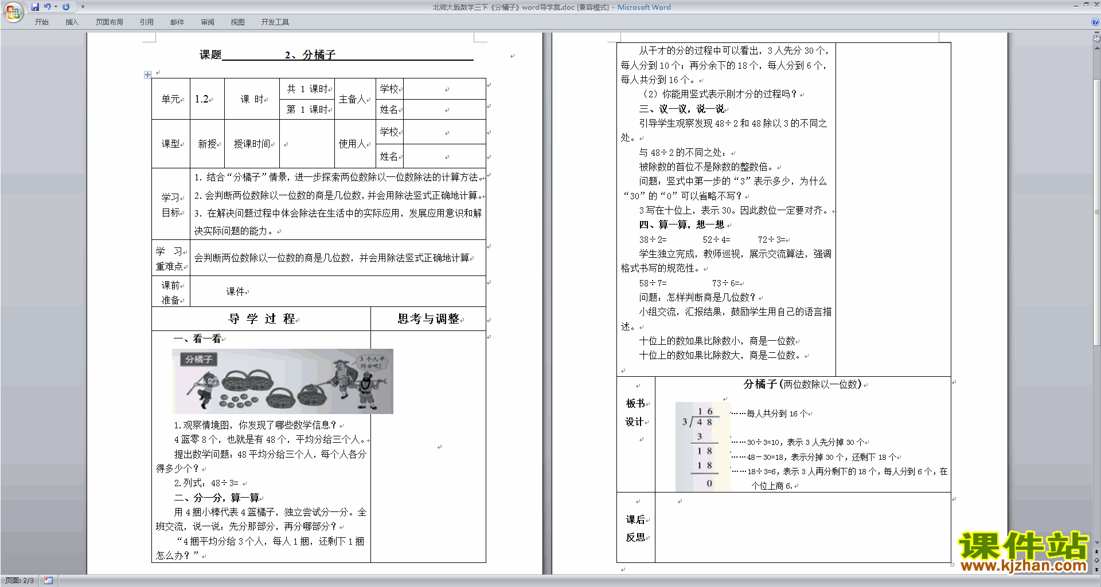Image resolution: width=1101 pixels, height=587 pixels.
Task: Click the 课后 cell label
Action: click(635, 519)
